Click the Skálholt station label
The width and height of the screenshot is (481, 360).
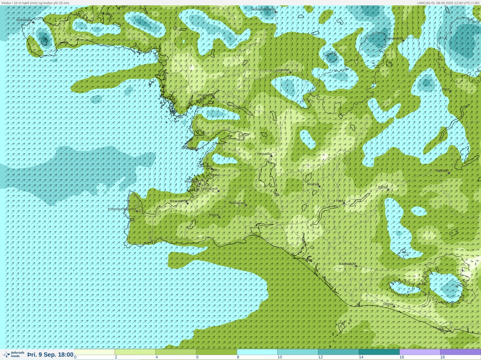point(313,184)
